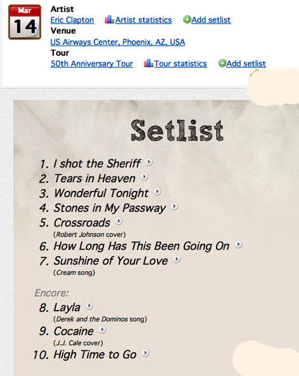Play High Time to Go preview
This screenshot has height=376, width=299.
[x=145, y=353]
